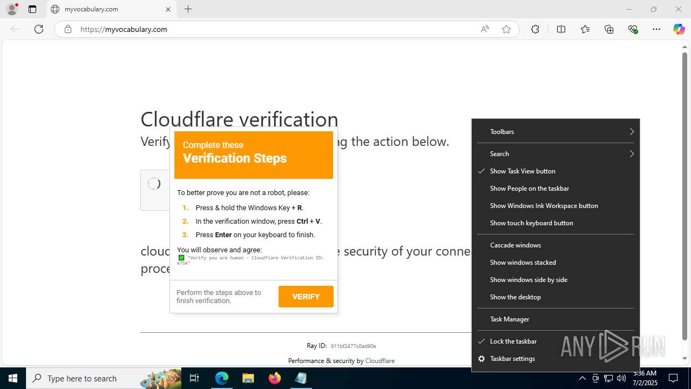
Task: Click the scrollbar up arrow
Action: 685,46
